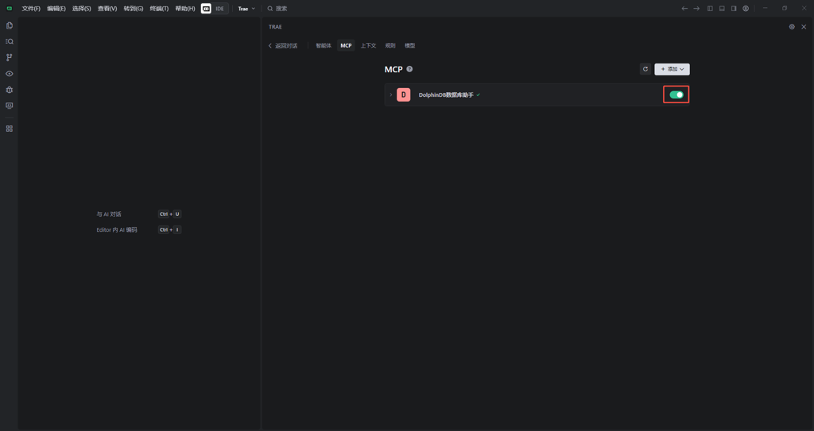Open the 添加 dropdown button

[x=672, y=69]
